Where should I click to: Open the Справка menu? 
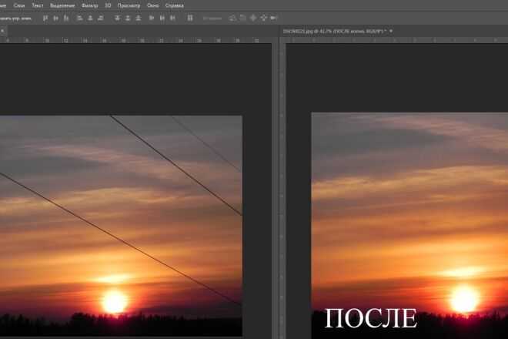(174, 5)
